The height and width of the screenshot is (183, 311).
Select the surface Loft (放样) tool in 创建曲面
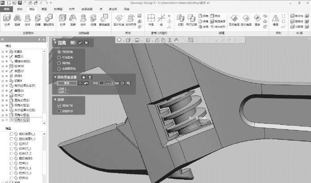[x=83, y=20]
